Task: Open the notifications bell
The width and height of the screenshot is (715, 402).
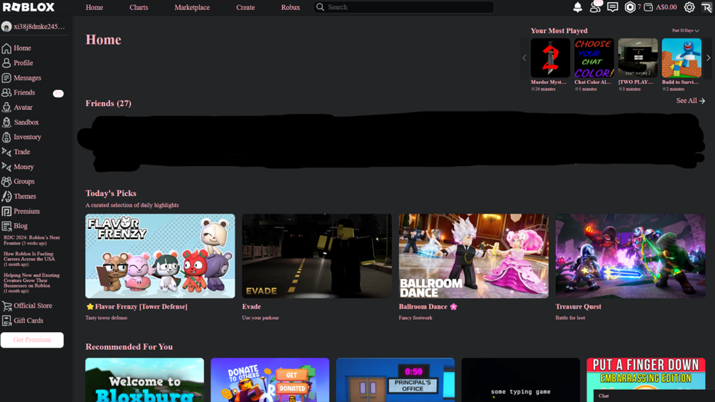Action: [x=577, y=7]
